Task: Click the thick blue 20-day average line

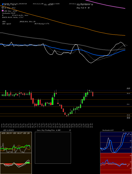Action: coord(62,49)
